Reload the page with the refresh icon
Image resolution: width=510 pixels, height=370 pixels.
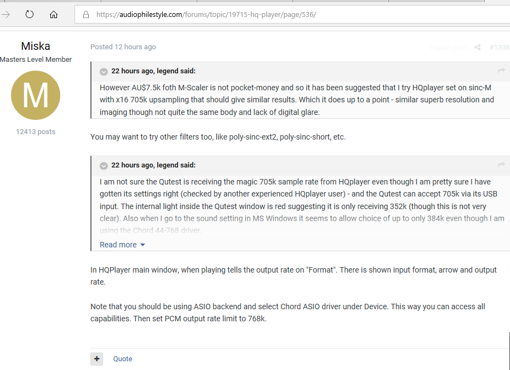pyautogui.click(x=29, y=14)
